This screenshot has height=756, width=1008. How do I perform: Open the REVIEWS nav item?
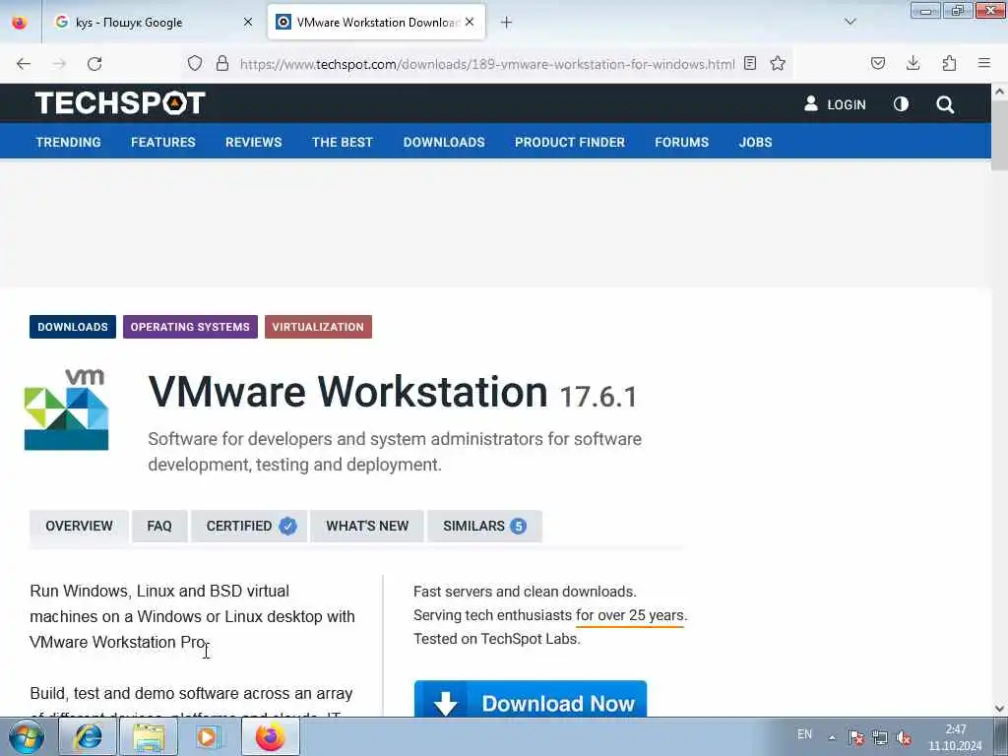point(253,142)
